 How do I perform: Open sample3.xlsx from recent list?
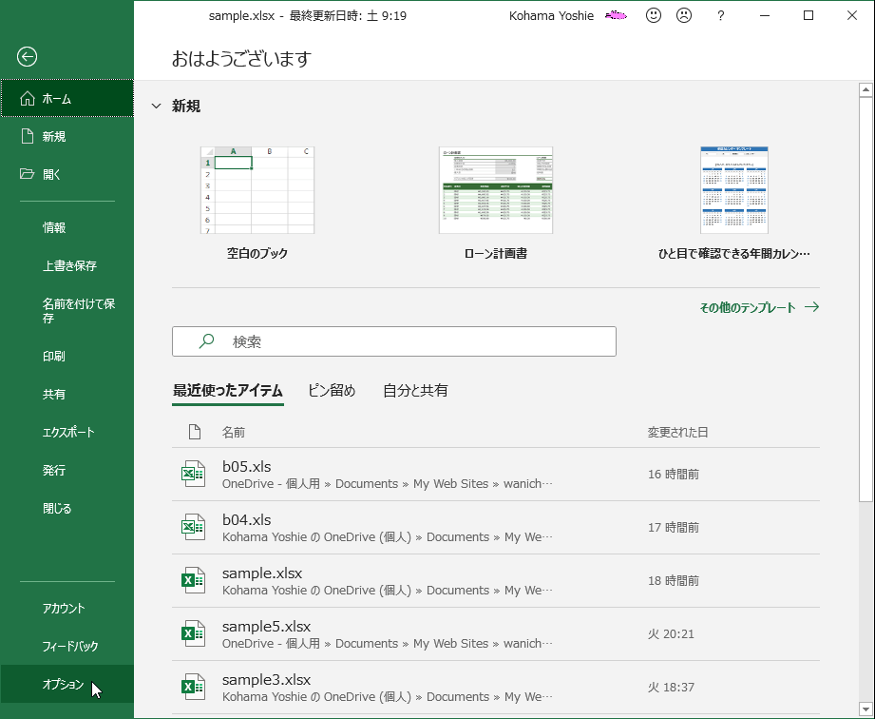pos(266,679)
